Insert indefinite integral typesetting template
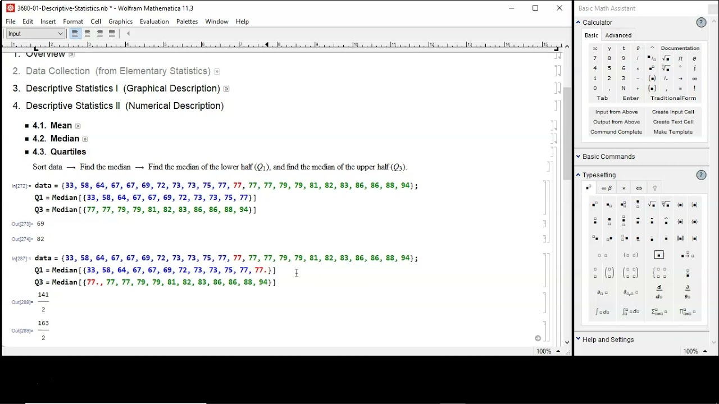Image resolution: width=719 pixels, height=404 pixels. (x=602, y=312)
